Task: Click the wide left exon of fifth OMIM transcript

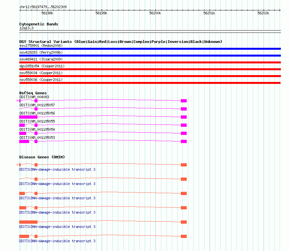Action: (x=28, y=222)
